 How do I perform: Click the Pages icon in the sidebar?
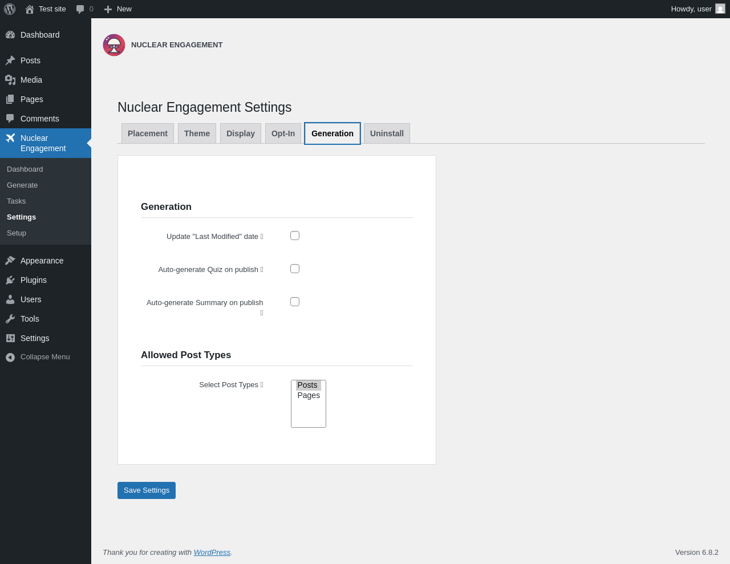(x=10, y=99)
